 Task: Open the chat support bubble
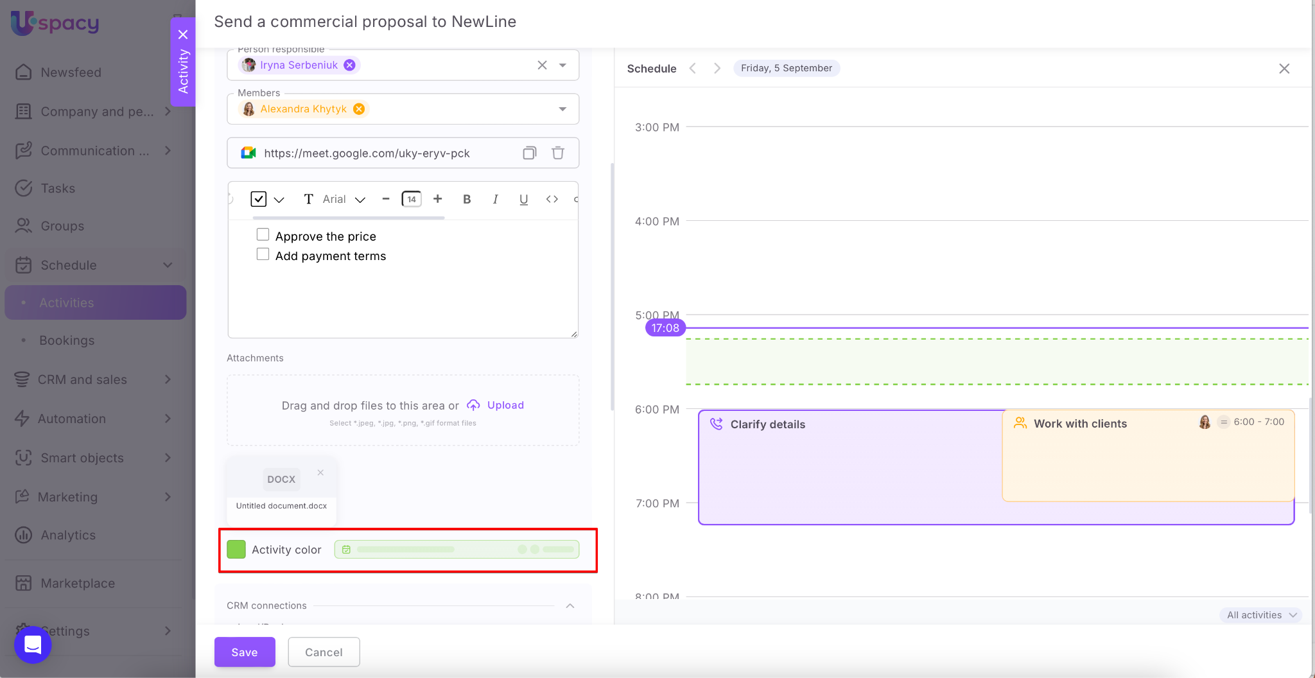[33, 645]
